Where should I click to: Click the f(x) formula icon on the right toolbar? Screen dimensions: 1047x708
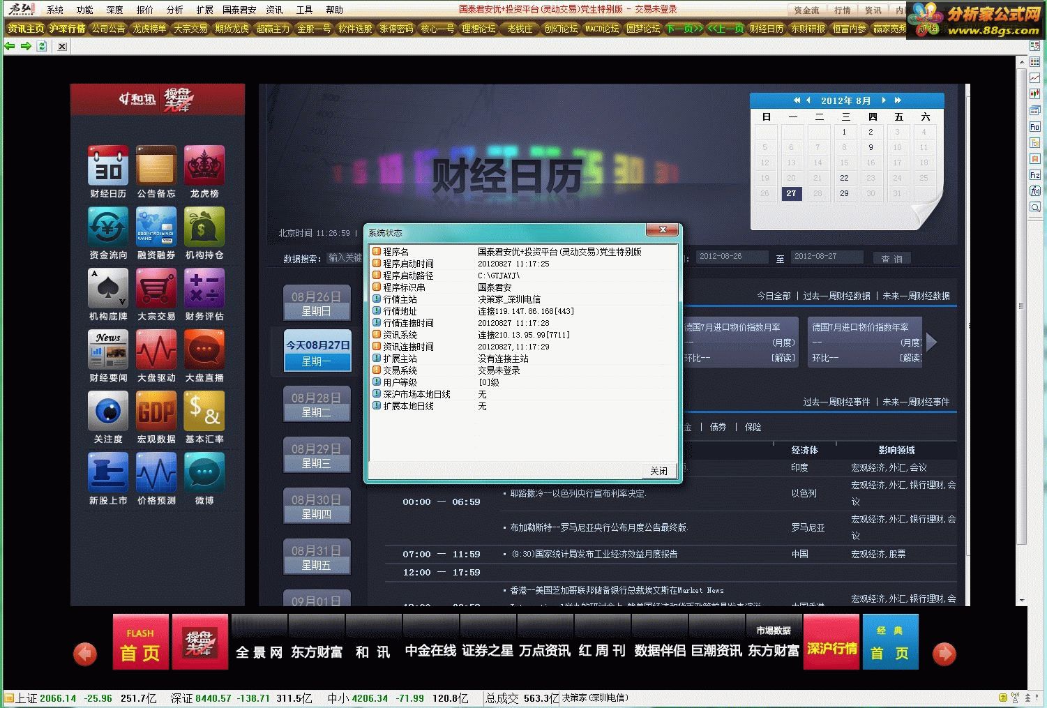point(1035,191)
